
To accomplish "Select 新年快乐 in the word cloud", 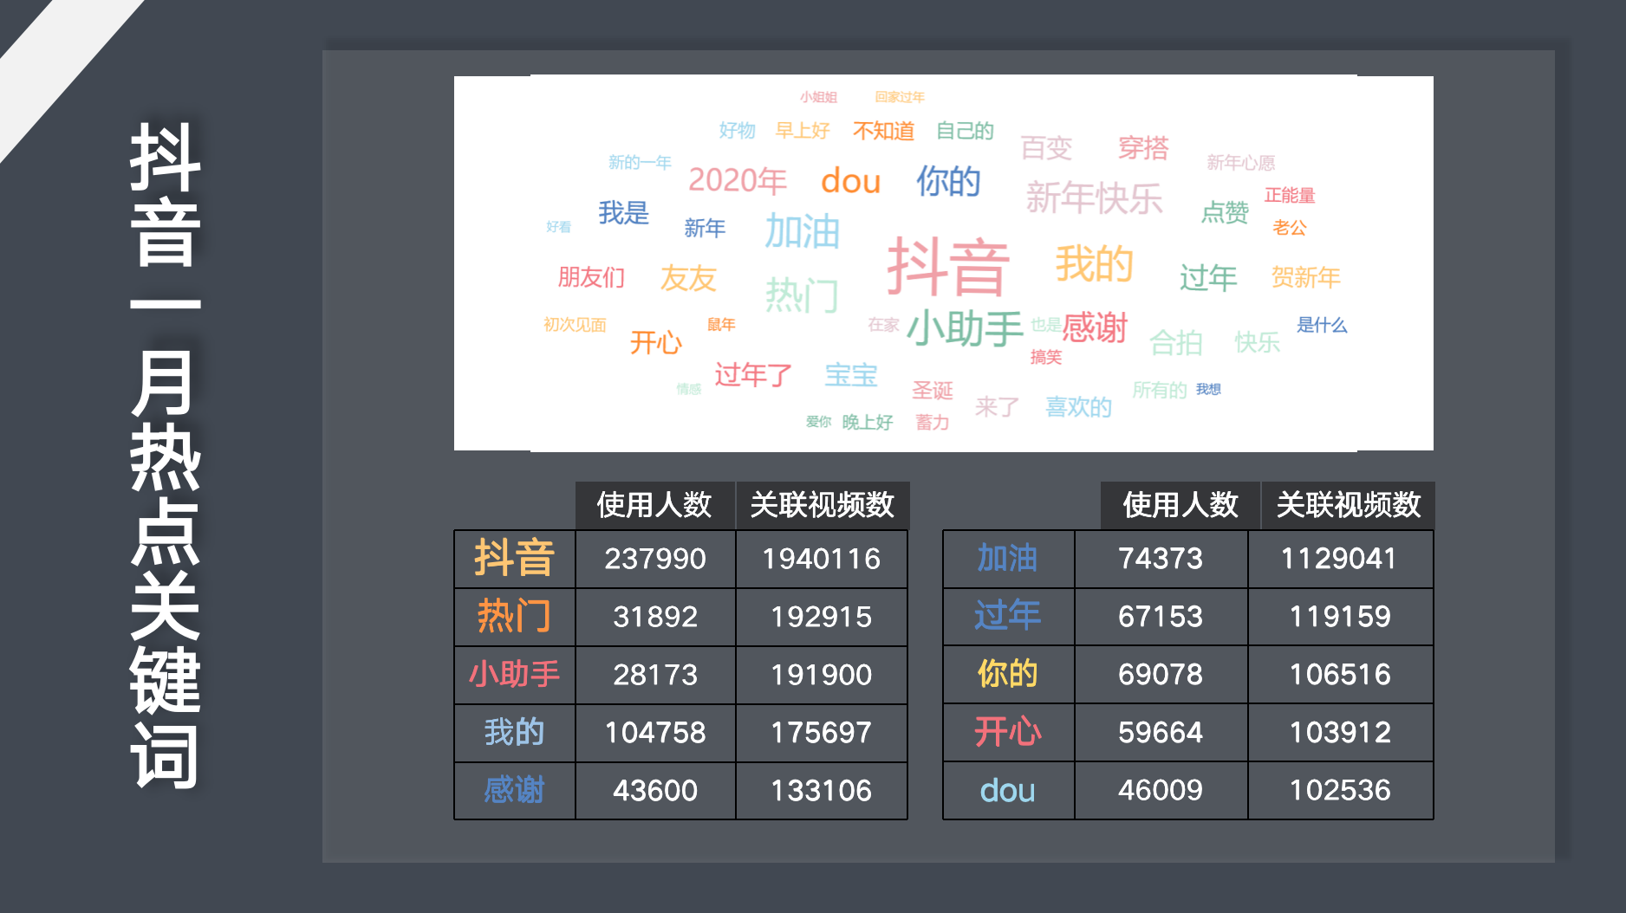I will pos(1095,197).
